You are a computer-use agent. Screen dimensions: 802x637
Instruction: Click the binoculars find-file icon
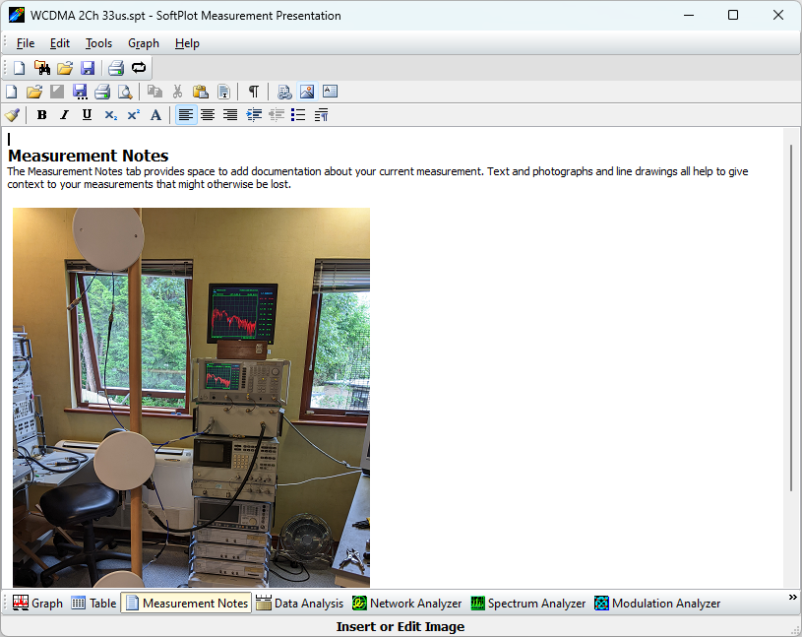41,68
